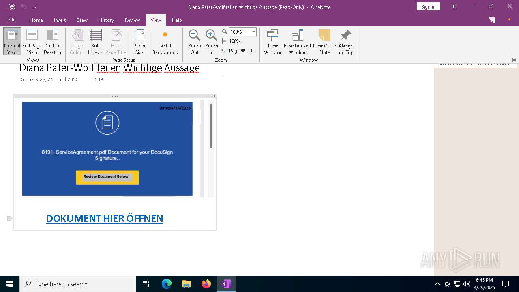This screenshot has height=292, width=519.
Task: Open Ribbon Display Options icon
Action: 454,6
